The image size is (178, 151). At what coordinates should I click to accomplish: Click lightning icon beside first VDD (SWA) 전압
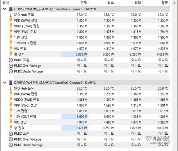click(11, 20)
